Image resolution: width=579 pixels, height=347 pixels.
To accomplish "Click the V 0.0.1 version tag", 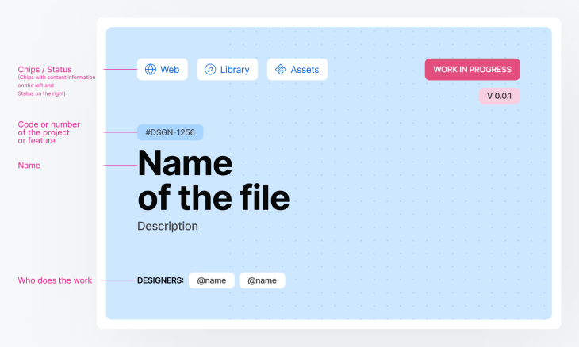I will 499,96.
